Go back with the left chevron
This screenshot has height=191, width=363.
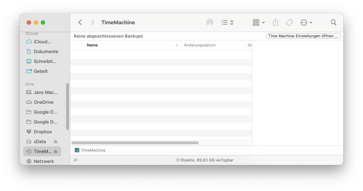(x=80, y=23)
